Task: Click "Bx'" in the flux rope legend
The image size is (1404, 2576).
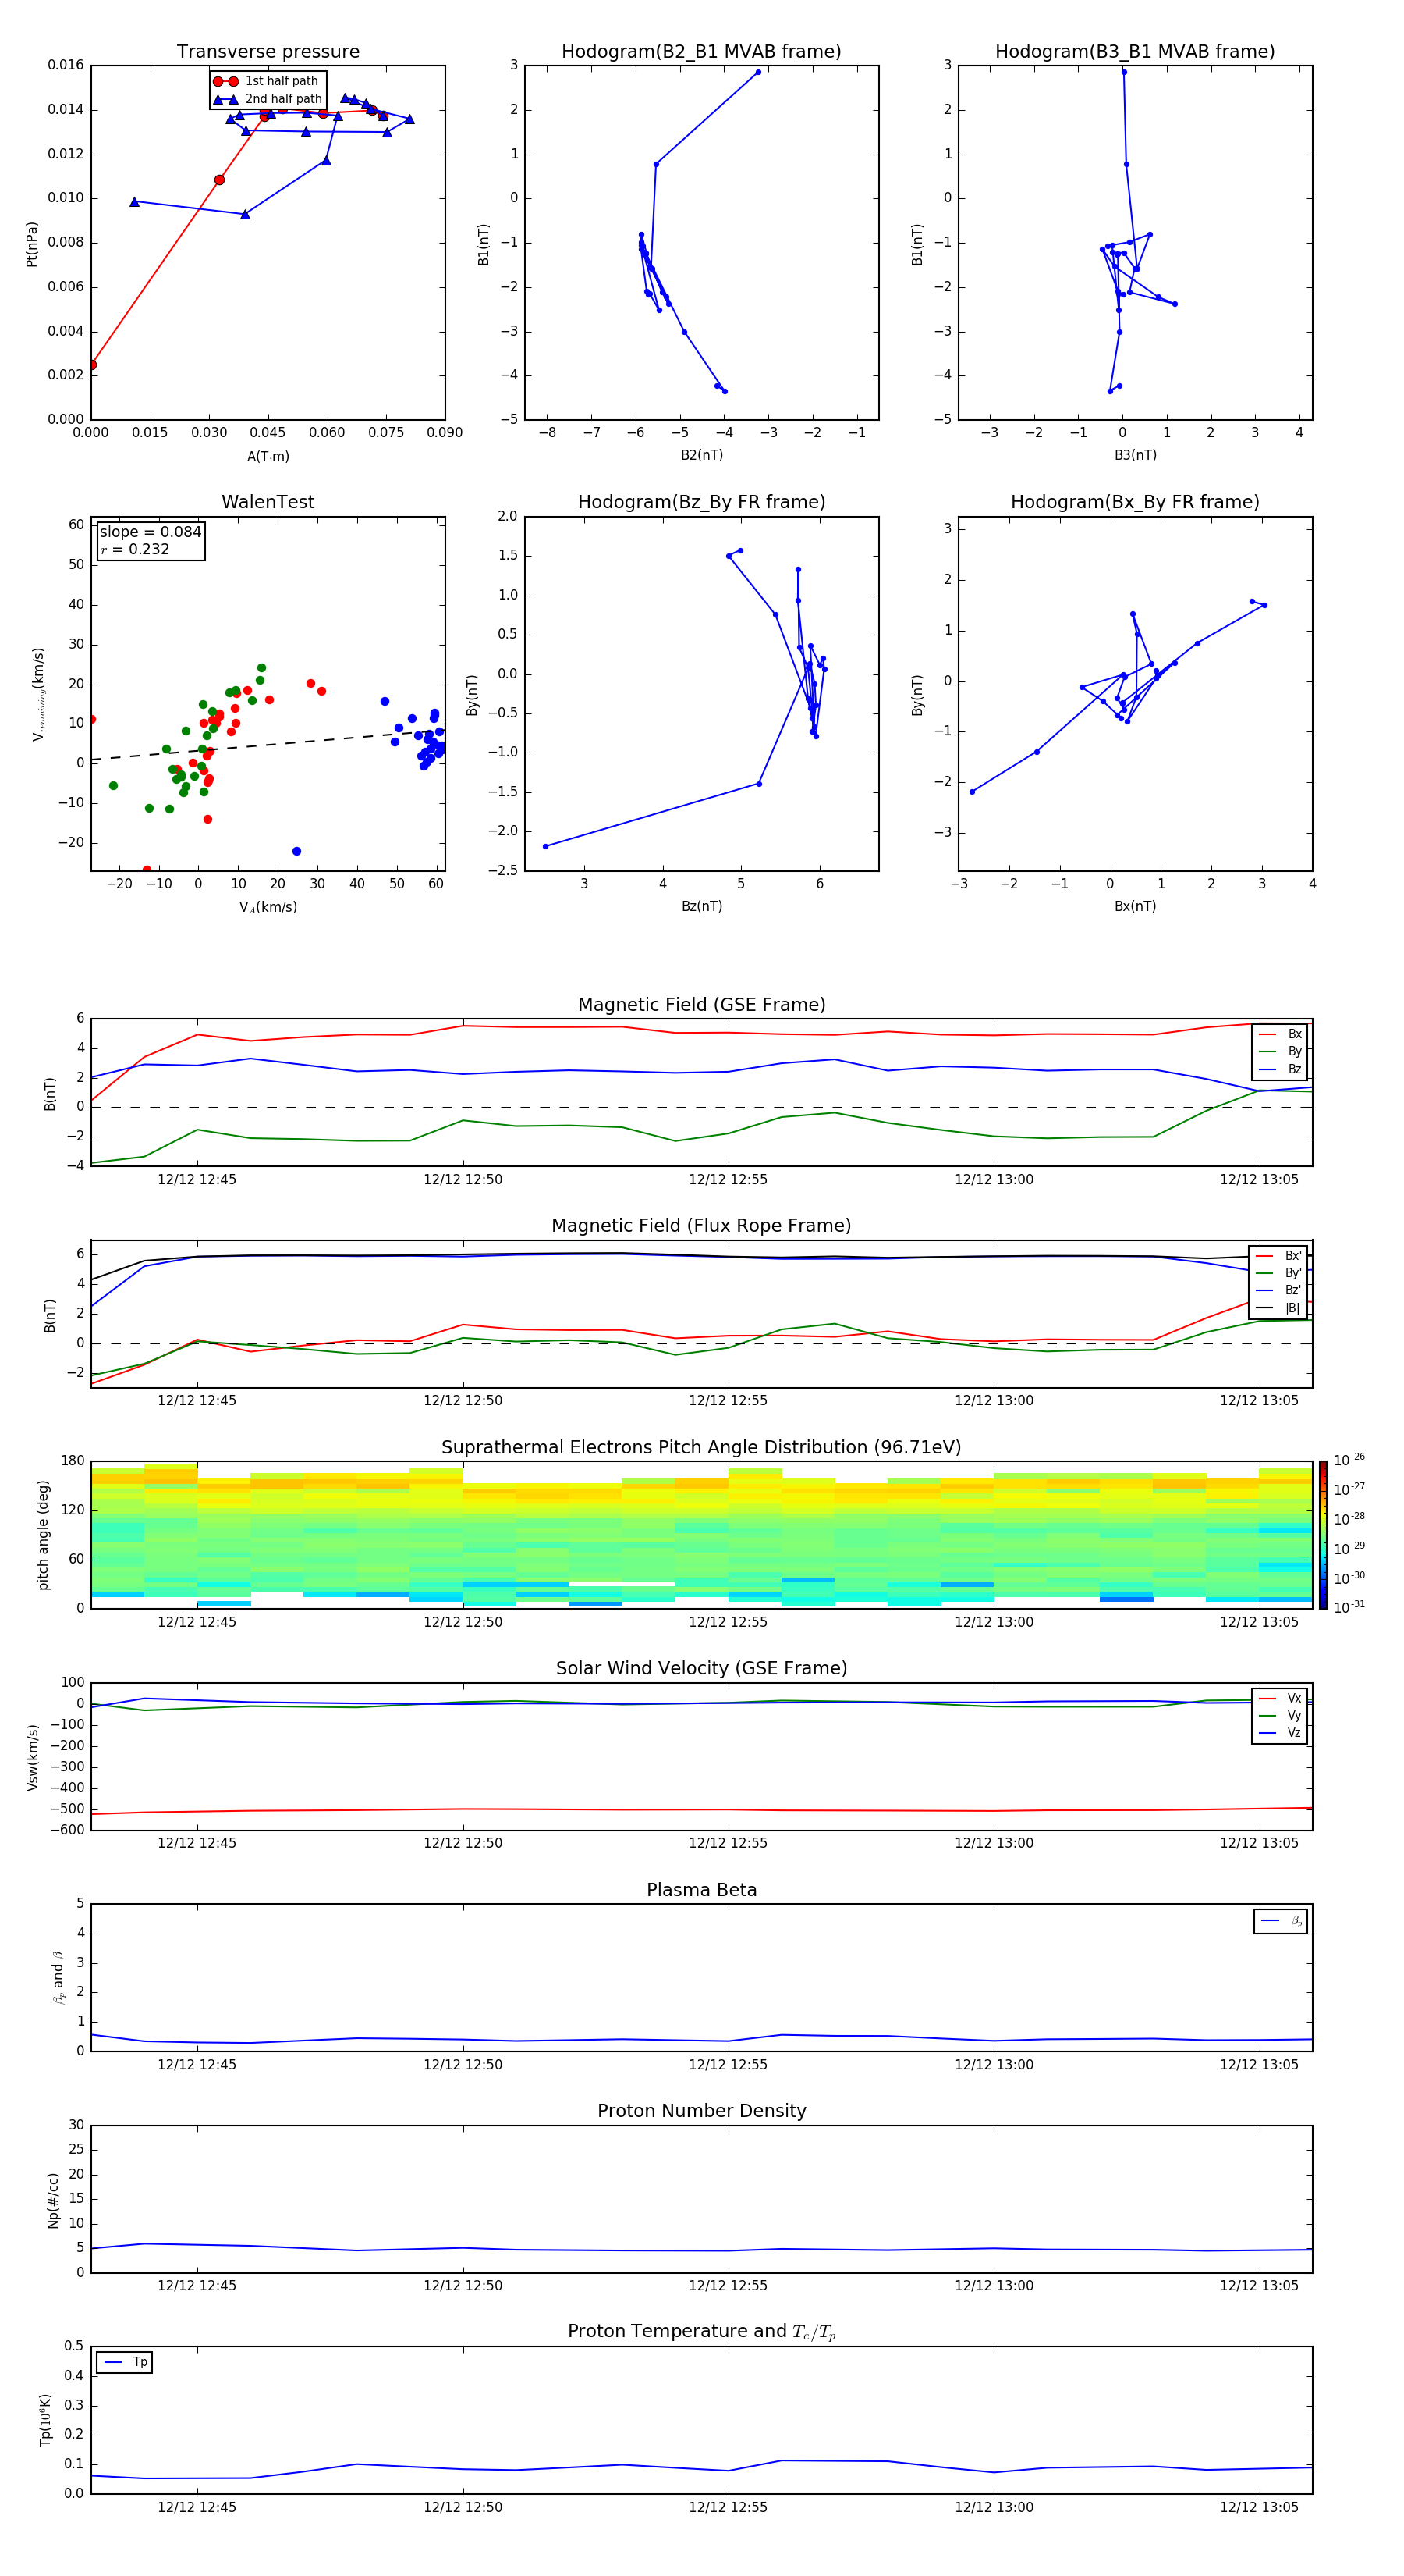Action: [1280, 1256]
